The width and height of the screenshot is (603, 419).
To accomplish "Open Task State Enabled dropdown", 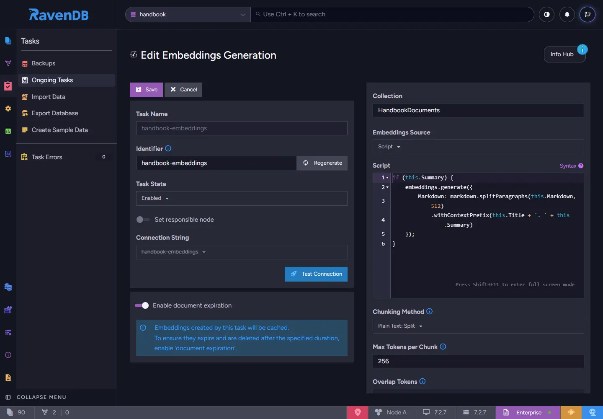I will tap(242, 198).
